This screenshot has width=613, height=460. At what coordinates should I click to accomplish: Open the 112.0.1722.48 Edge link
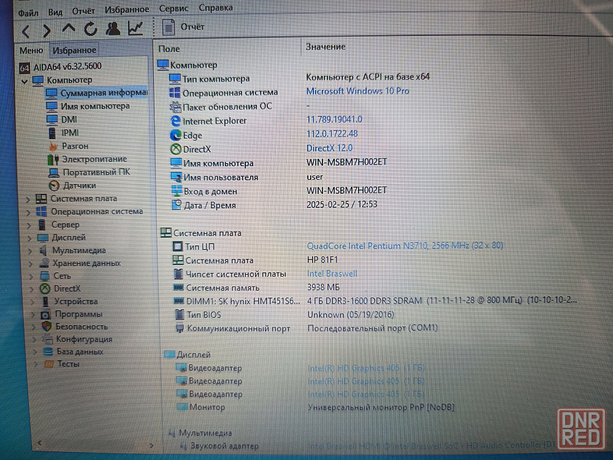click(332, 134)
